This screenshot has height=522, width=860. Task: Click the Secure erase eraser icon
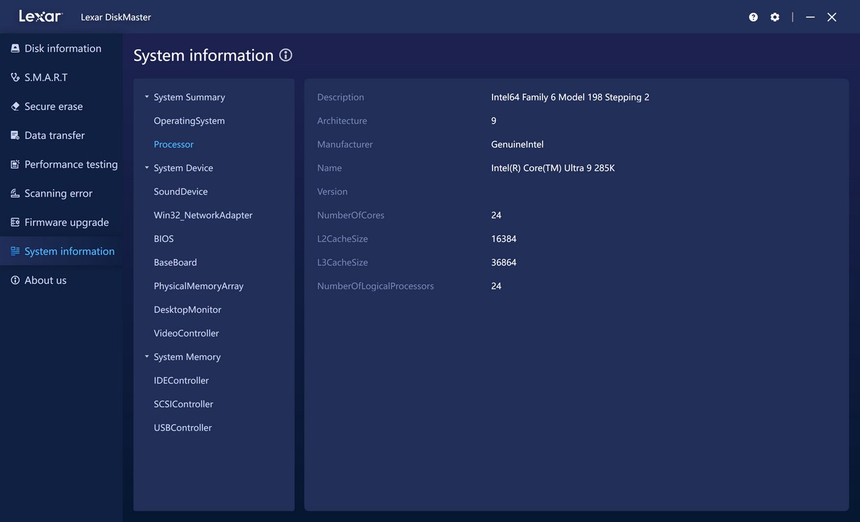pos(15,106)
